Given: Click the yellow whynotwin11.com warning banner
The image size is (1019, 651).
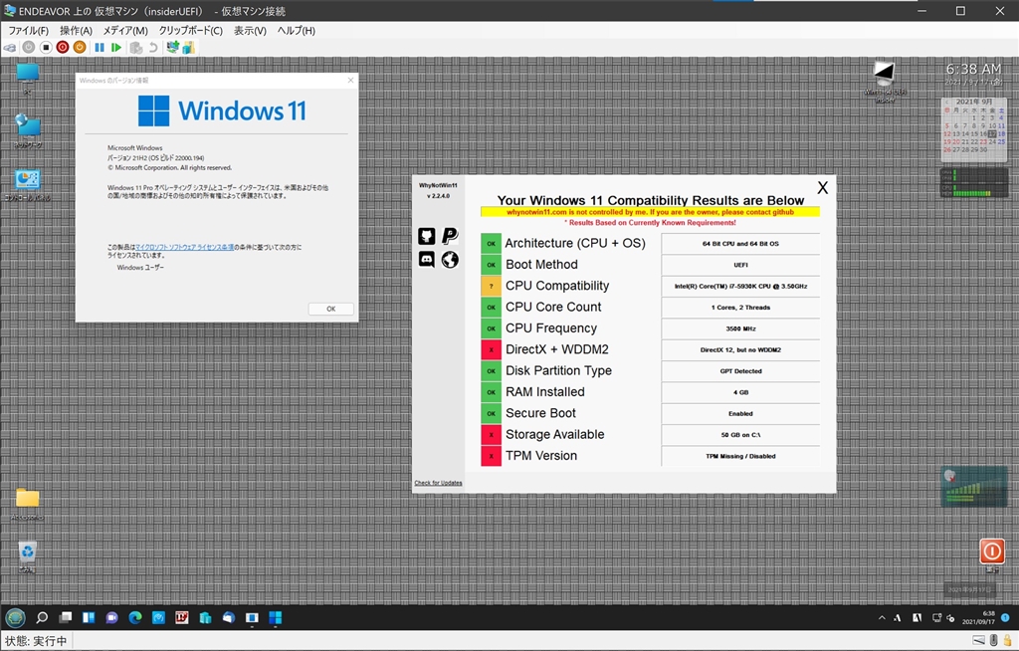Looking at the screenshot, I should [650, 212].
